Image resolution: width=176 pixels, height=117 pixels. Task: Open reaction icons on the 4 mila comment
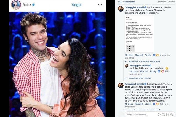(x=156, y=55)
